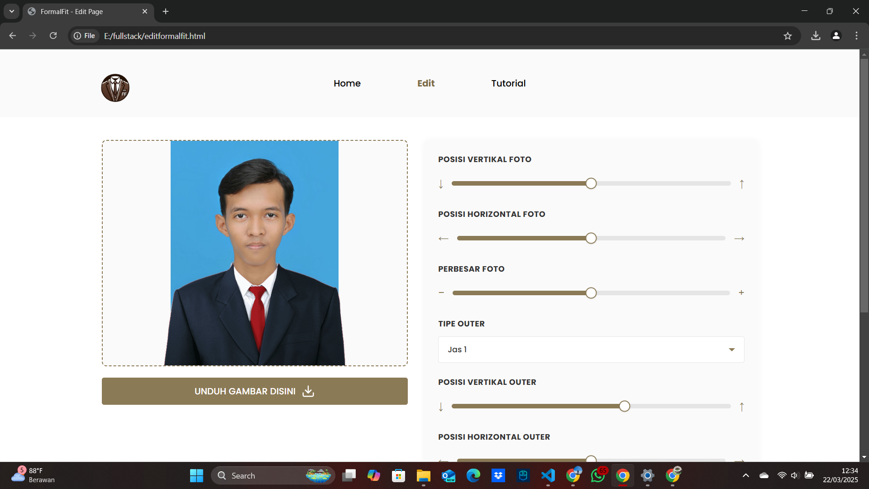Bookmark this page with star icon
Screen dimensions: 869x489
click(788, 36)
